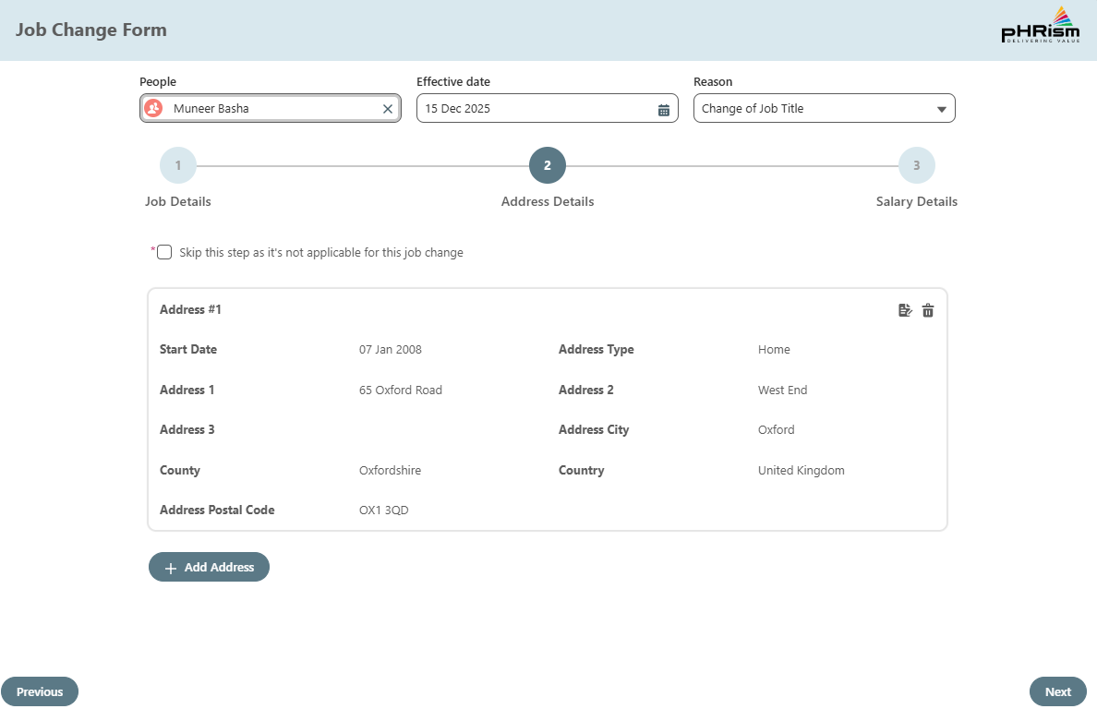1097x709 pixels.
Task: Click into the People field
Action: click(x=272, y=109)
